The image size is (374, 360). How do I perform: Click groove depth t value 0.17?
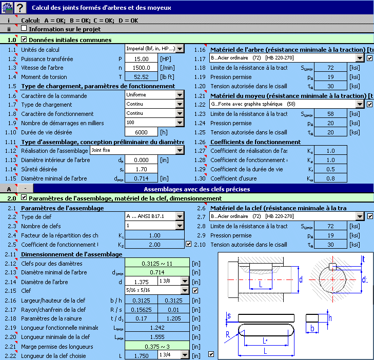coord(141,318)
